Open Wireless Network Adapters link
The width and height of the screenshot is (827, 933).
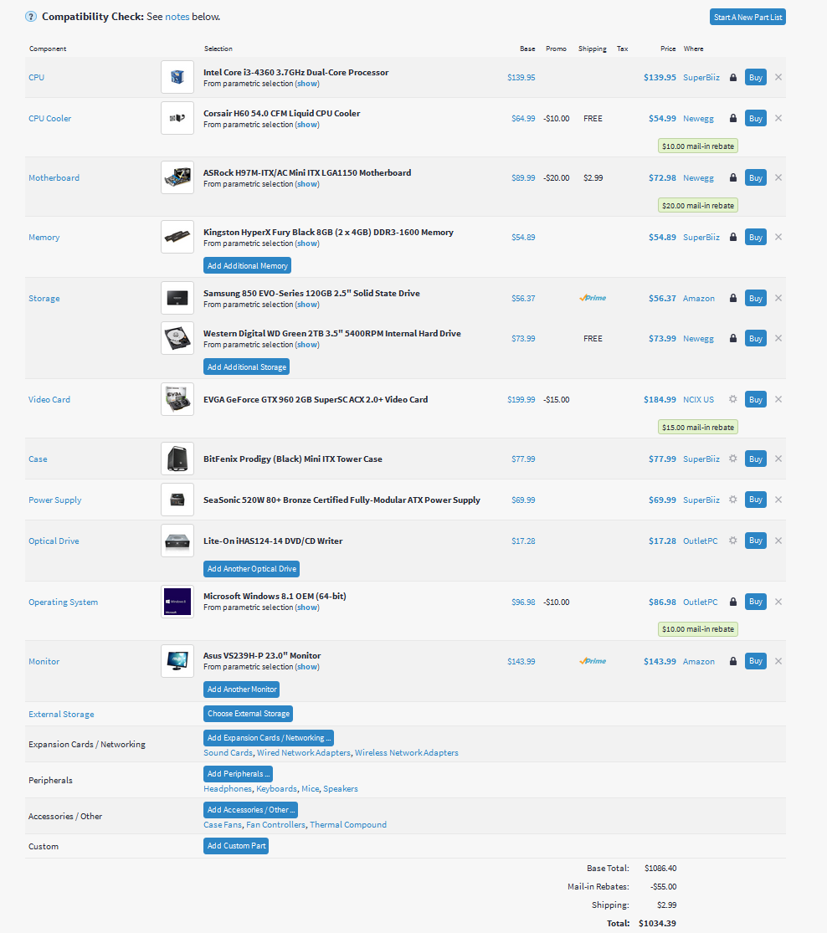tap(407, 753)
